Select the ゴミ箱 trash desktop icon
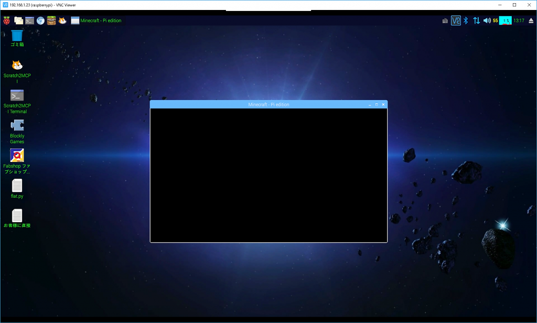The height and width of the screenshot is (323, 537). 17,38
